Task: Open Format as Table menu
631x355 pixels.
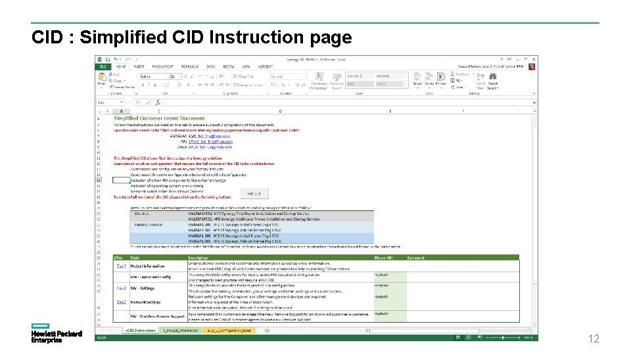Action: [x=337, y=81]
